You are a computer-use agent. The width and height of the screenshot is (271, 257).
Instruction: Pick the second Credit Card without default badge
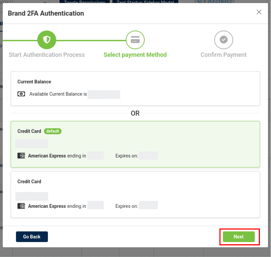135,194
